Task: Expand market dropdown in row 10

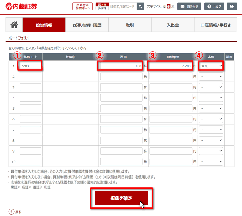Action: coord(211,161)
